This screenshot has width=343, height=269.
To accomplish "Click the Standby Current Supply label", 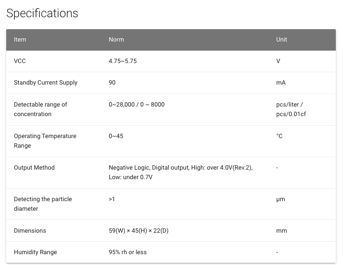I will [x=46, y=83].
